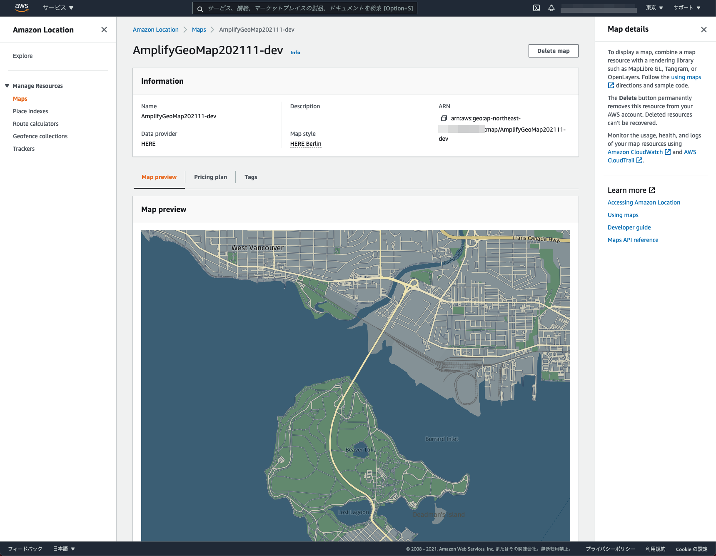Open the 利用規約 terms link

(x=656, y=549)
